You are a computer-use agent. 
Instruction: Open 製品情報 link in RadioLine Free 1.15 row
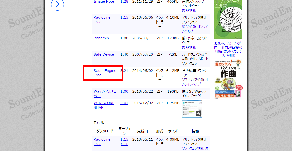click(189, 27)
